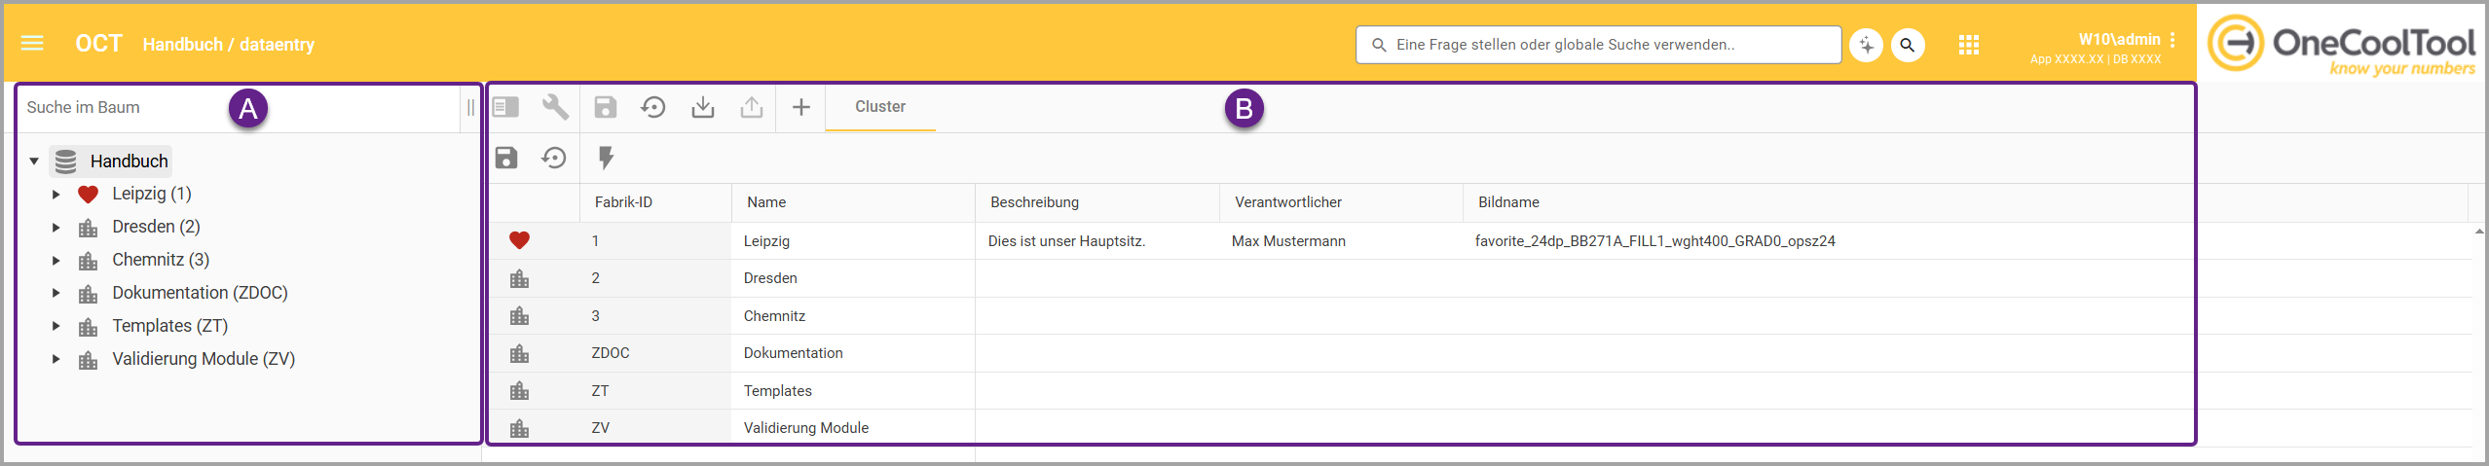This screenshot has width=2489, height=466.
Task: Click the download import icon in toolbar
Action: [x=702, y=107]
